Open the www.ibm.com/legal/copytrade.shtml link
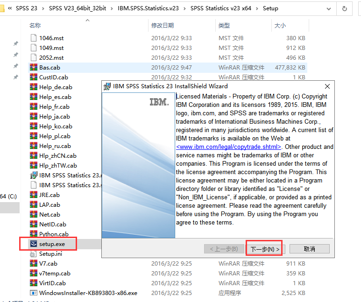 coord(228,147)
